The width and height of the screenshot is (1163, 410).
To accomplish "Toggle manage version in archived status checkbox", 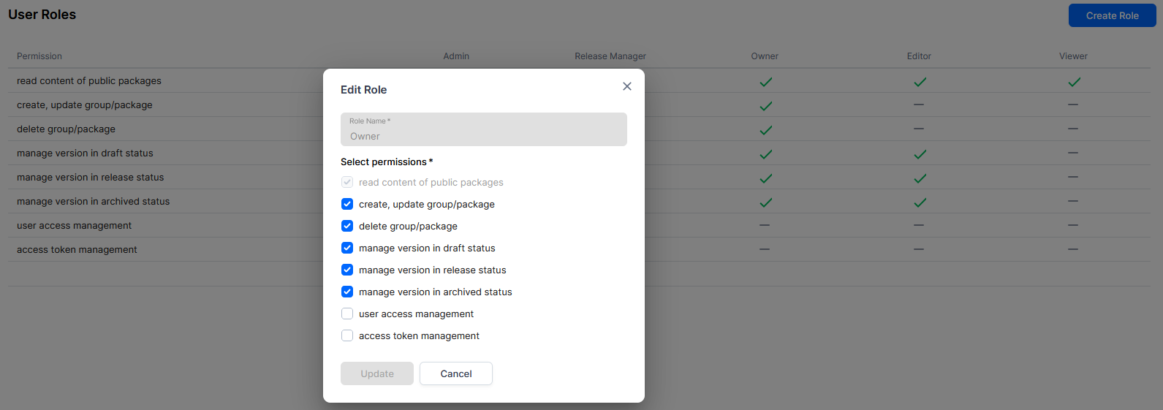I will click(x=347, y=292).
